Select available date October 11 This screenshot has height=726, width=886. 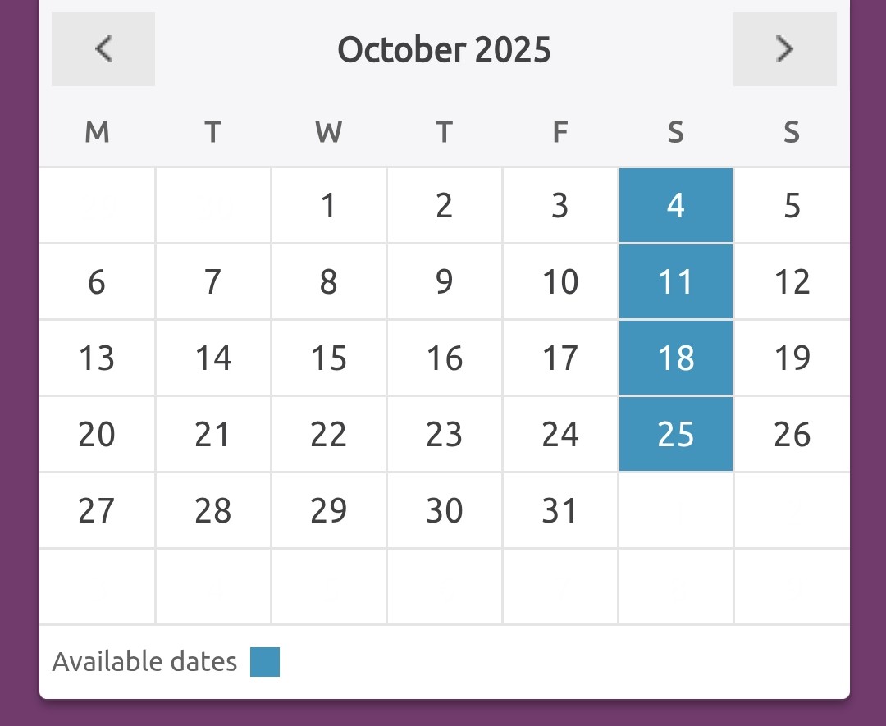click(675, 281)
